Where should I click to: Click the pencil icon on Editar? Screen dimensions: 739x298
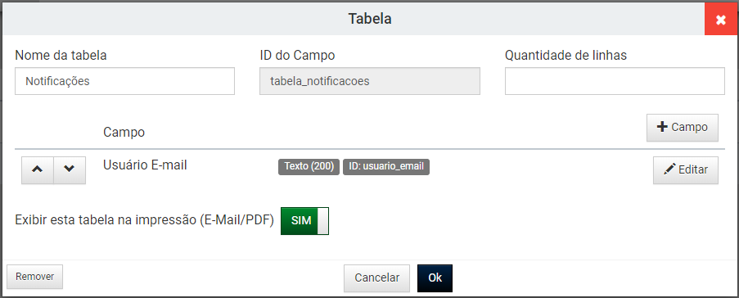669,169
